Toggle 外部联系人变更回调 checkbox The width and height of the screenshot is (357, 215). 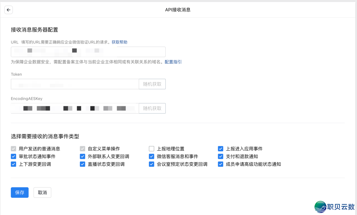point(83,156)
